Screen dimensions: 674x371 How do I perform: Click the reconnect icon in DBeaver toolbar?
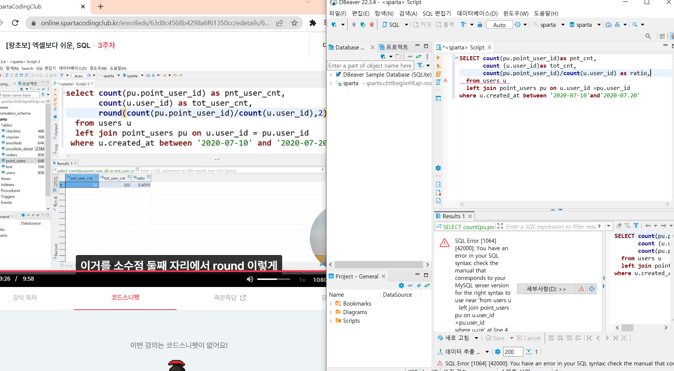coord(363,25)
